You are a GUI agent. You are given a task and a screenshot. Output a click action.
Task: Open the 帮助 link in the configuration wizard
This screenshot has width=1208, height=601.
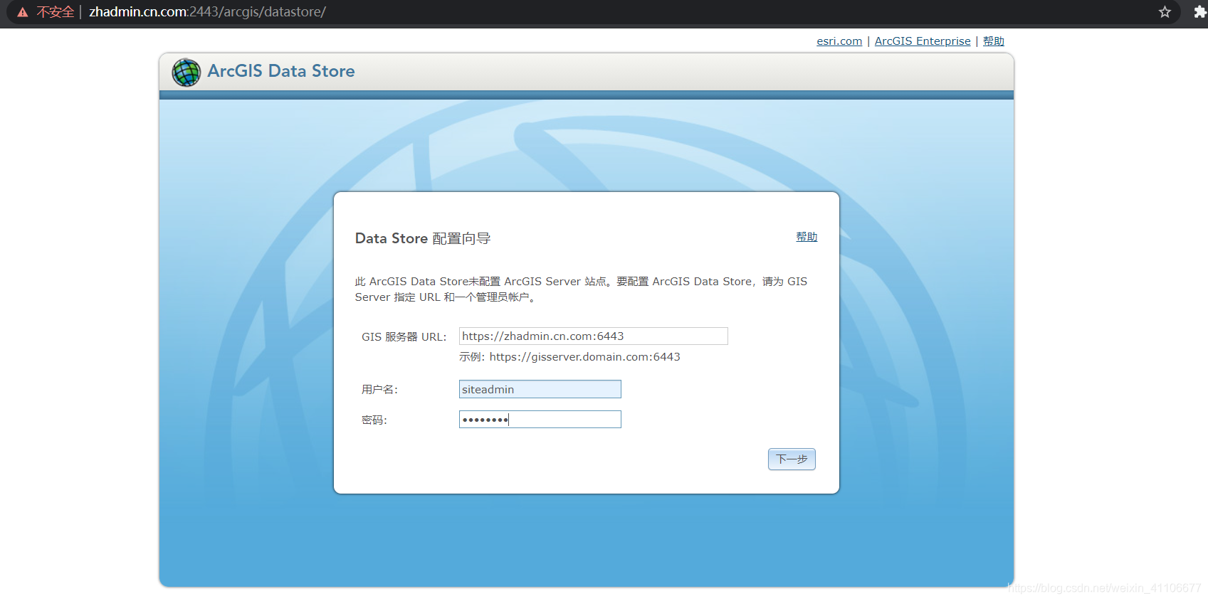coord(807,237)
